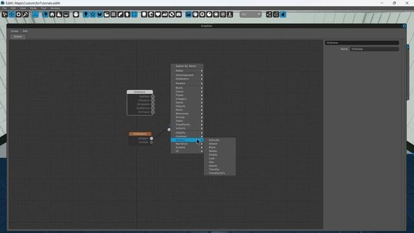This screenshot has height=233, width=414.
Task: Click the vertical columns grid icon
Action: (x=114, y=14)
